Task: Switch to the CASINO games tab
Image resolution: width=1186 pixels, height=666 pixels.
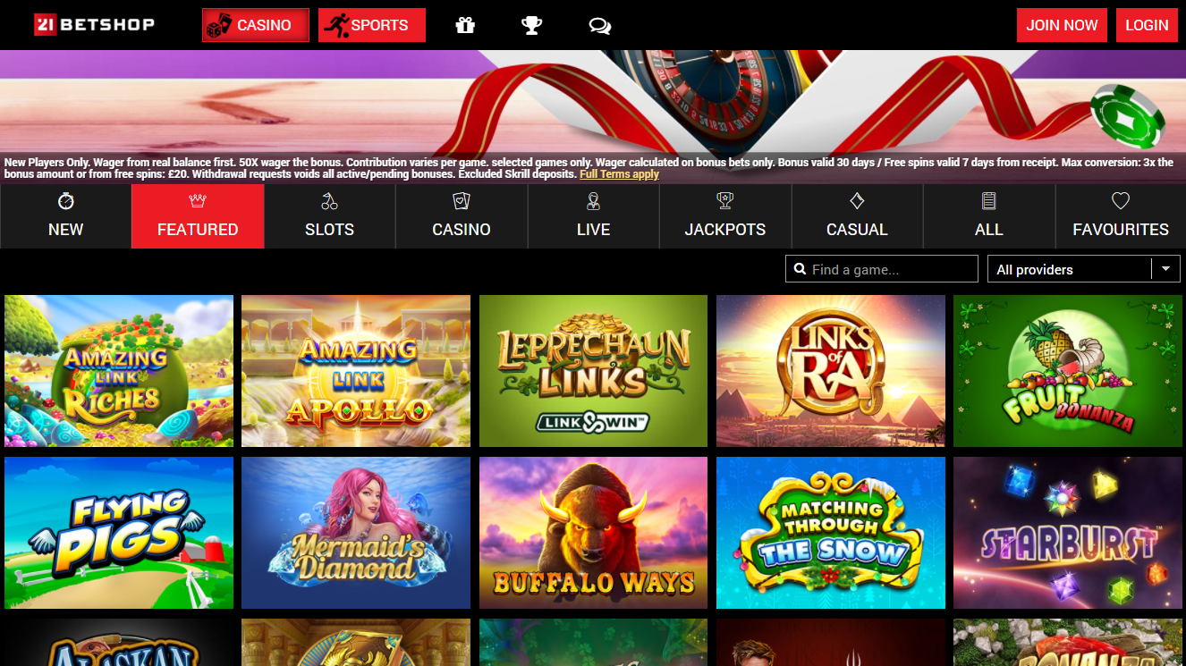Action: coord(461,215)
